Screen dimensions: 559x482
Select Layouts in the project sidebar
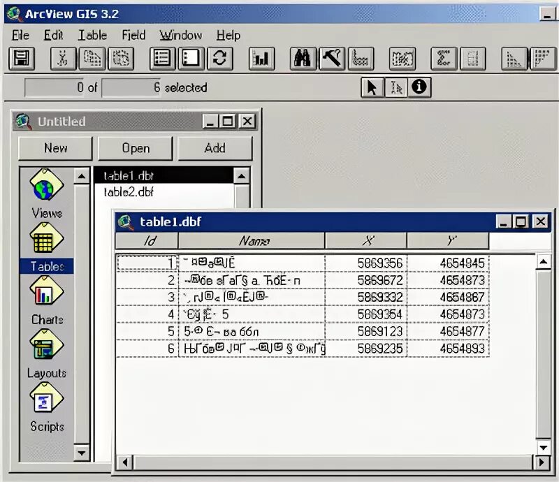pyautogui.click(x=47, y=354)
